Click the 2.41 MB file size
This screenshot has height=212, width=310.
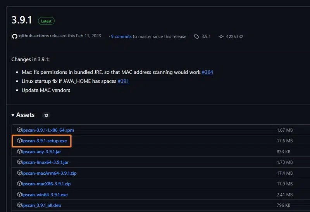click(x=285, y=195)
